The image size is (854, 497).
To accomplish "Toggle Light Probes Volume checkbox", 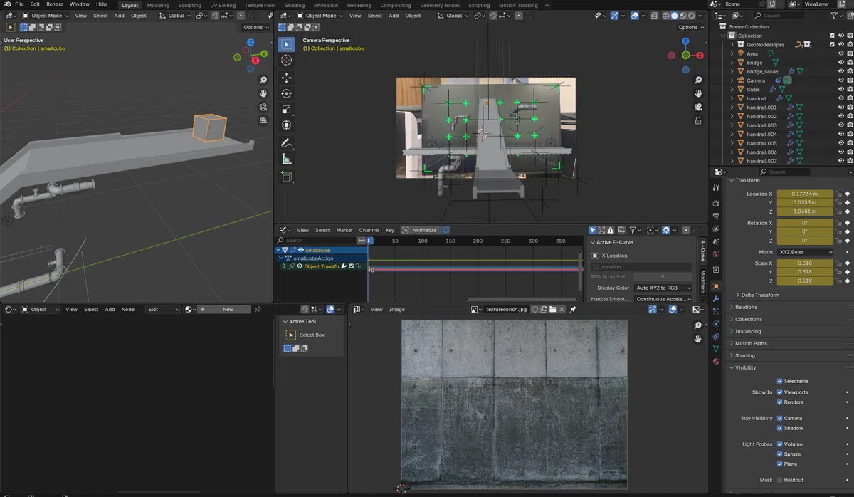I will pos(780,444).
